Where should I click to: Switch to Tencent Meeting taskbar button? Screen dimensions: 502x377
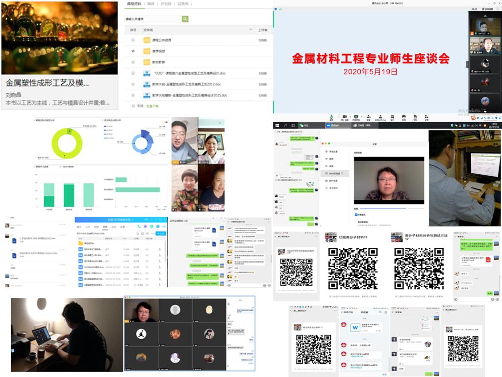point(338,125)
